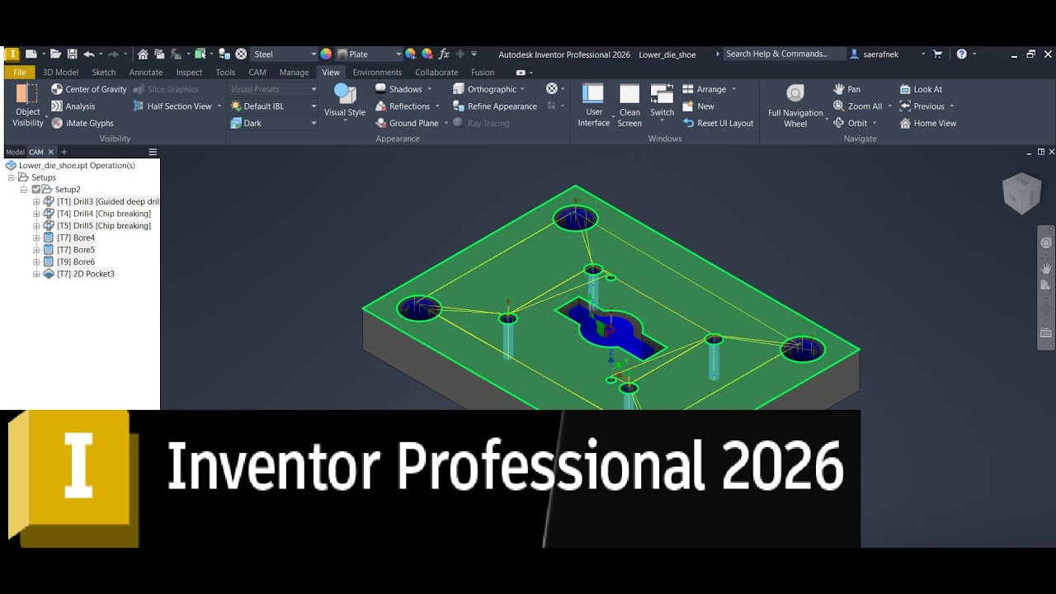Switch to the Sketch ribbon tab

coord(103,73)
